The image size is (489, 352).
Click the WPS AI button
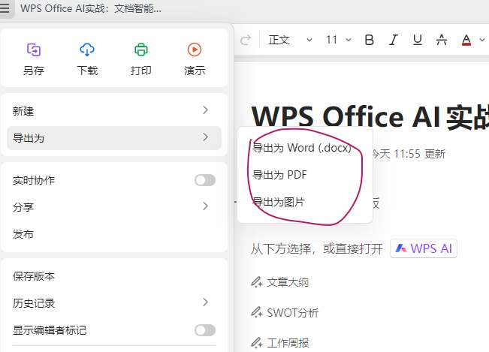[424, 248]
